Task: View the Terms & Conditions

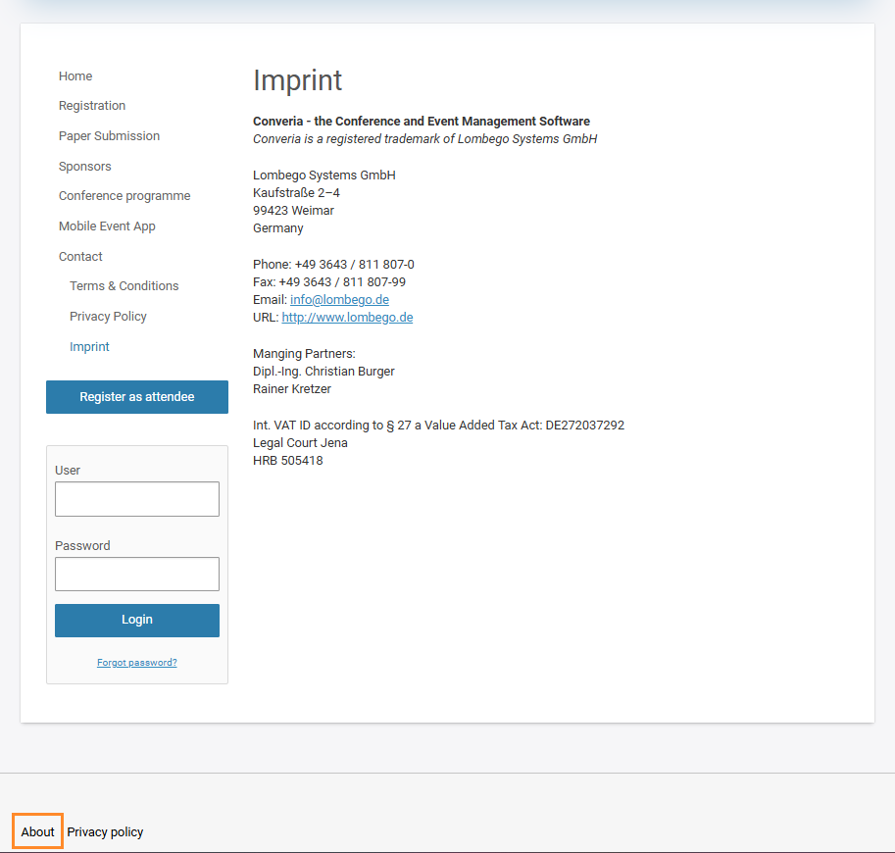Action: tap(124, 285)
